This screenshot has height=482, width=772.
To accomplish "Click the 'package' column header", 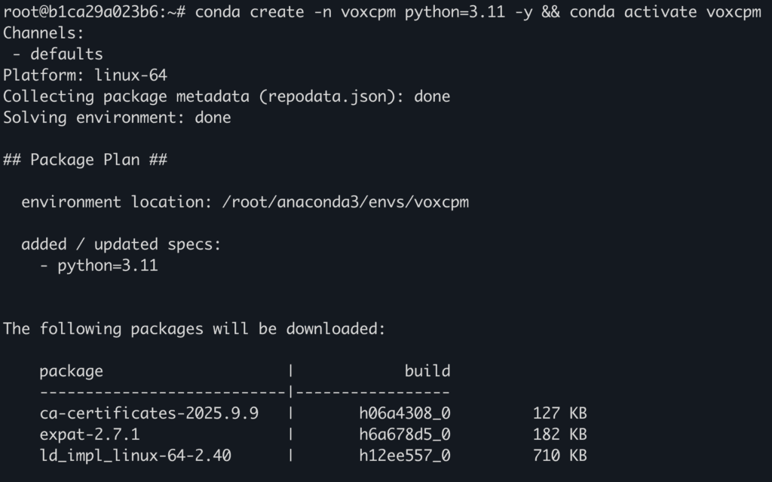I will [71, 371].
